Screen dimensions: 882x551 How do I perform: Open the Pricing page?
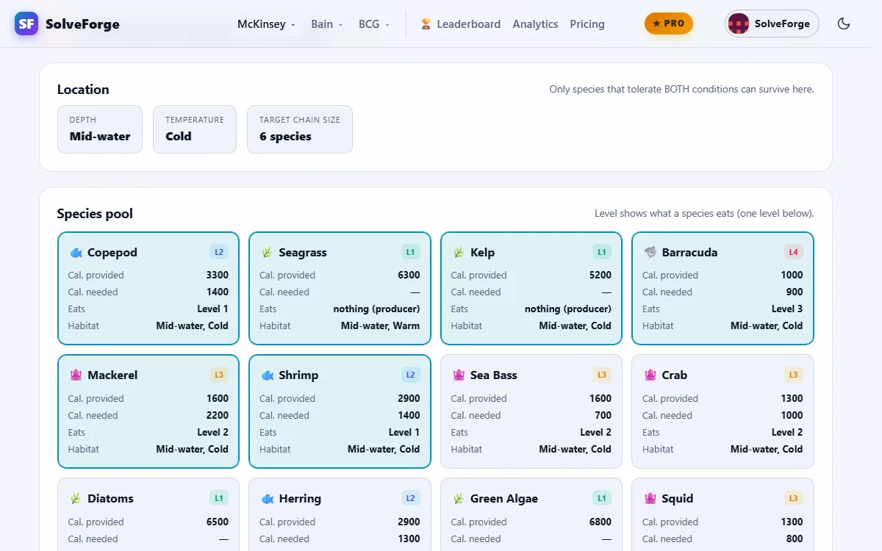click(587, 24)
